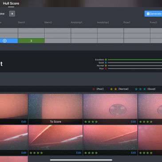
Task: Click the red Poor star legend icon
Action: tap(94, 89)
